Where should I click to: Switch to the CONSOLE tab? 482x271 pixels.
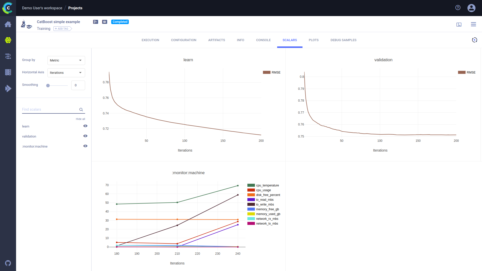263,40
